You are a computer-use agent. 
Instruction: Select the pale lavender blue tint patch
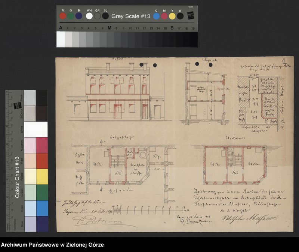30,224
